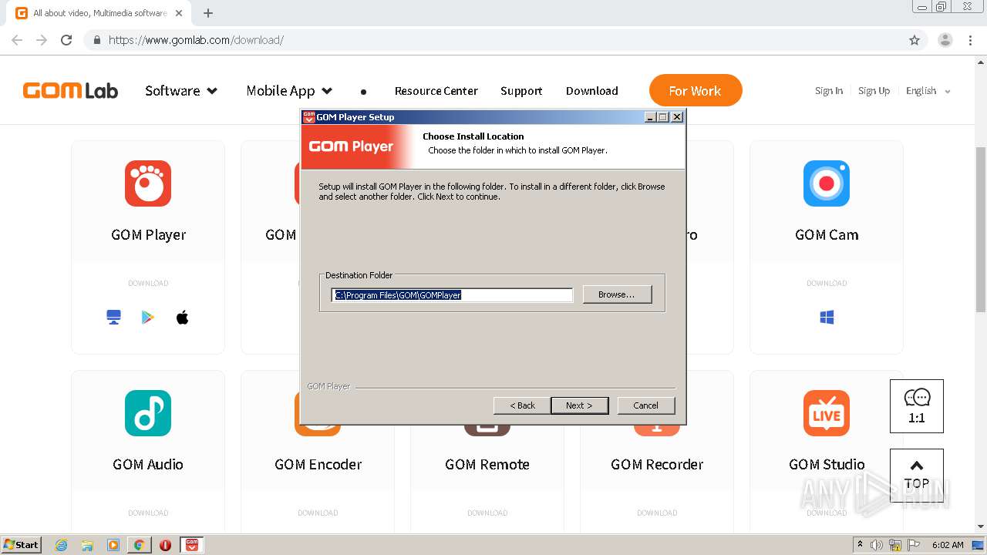Expand the Software dropdown menu
987x555 pixels.
[x=181, y=91]
